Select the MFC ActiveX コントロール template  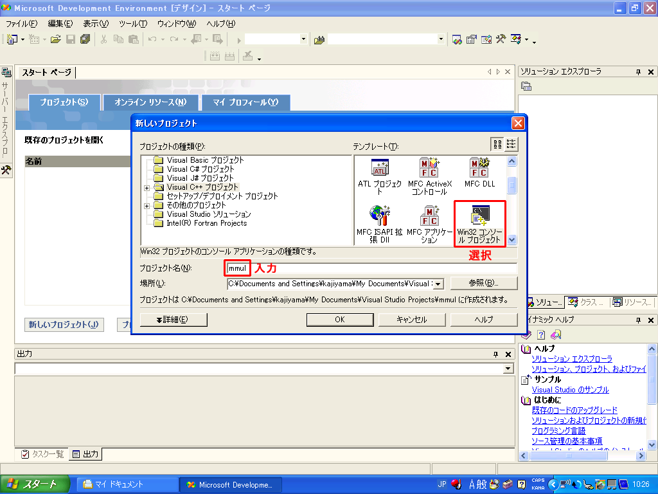tap(430, 177)
